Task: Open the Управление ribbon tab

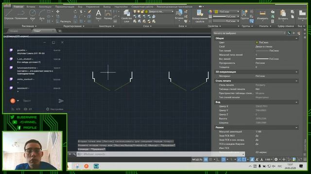Action: click(x=92, y=7)
